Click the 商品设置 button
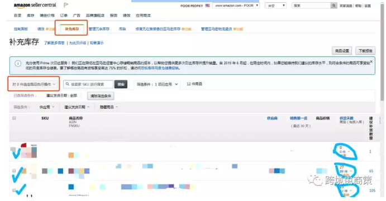This screenshot has width=386, height=201. 342,51
